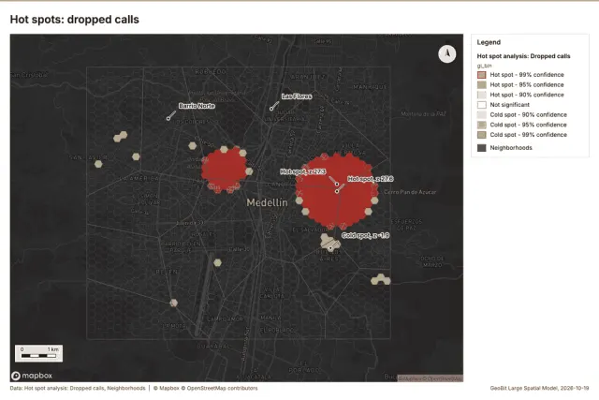Click the pale cold spot hexagons over 'BUENOS AIRES'
Image resolution: width=599 pixels, height=400 pixels.
[330, 242]
